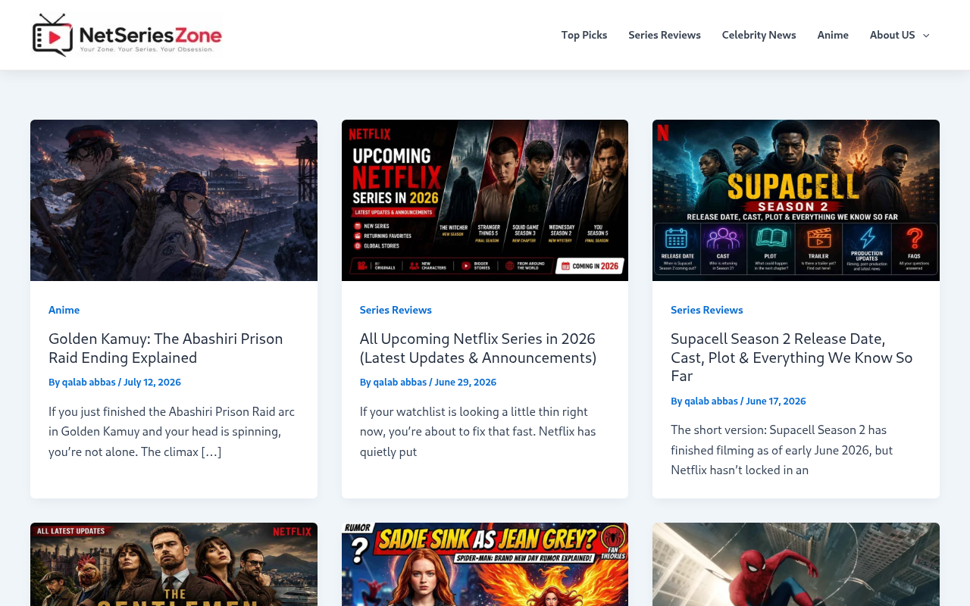970x606 pixels.
Task: Expand the About US dropdown arrow
Action: click(x=926, y=36)
